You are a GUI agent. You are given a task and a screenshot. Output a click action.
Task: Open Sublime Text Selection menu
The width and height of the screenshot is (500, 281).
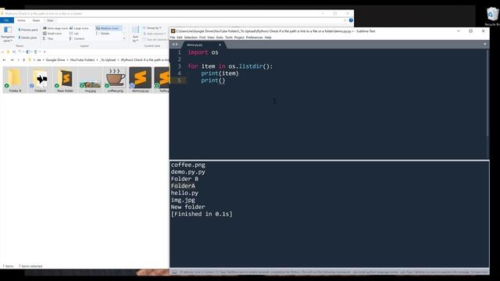point(191,37)
